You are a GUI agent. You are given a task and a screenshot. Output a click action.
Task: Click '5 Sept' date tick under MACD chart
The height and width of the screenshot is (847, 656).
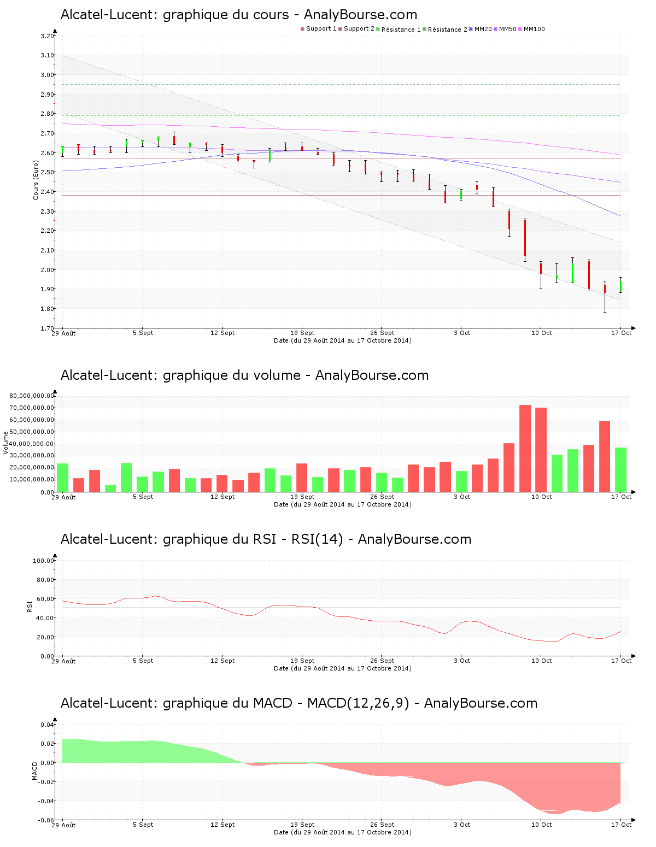click(x=143, y=825)
